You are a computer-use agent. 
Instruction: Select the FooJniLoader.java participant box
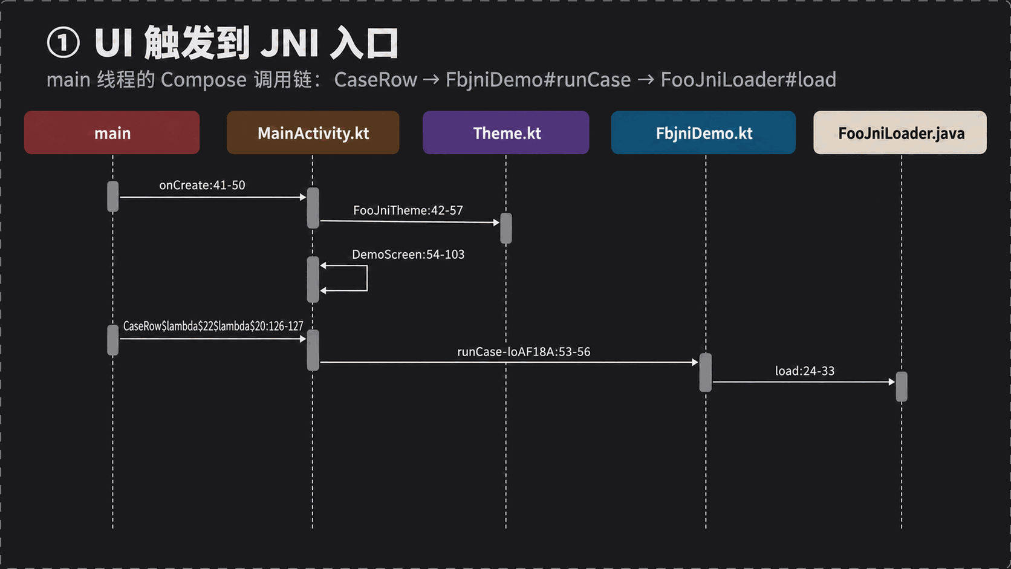900,132
